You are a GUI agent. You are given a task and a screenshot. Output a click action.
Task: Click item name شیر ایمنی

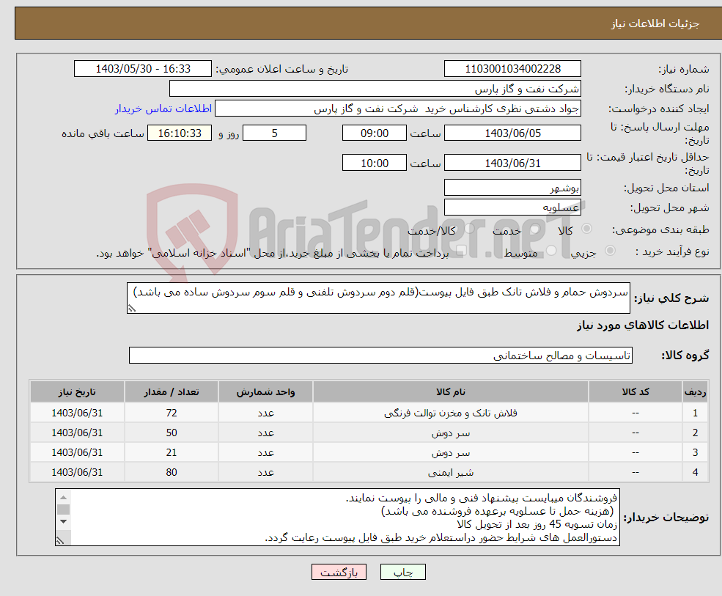tap(450, 473)
